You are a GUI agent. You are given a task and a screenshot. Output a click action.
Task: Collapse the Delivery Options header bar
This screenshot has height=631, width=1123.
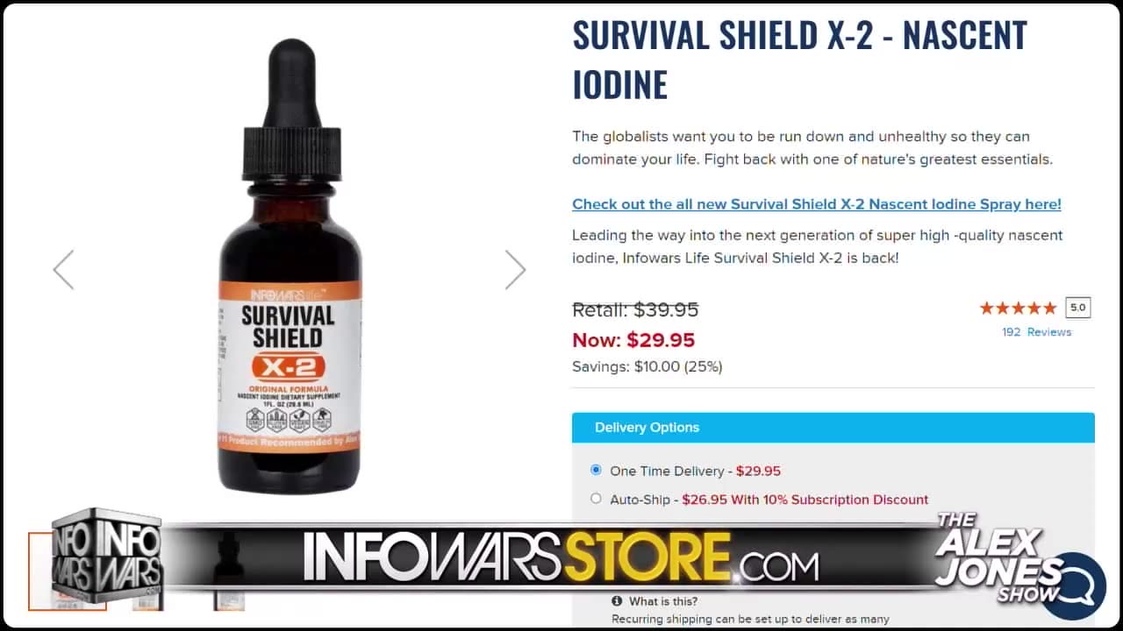pyautogui.click(x=833, y=428)
